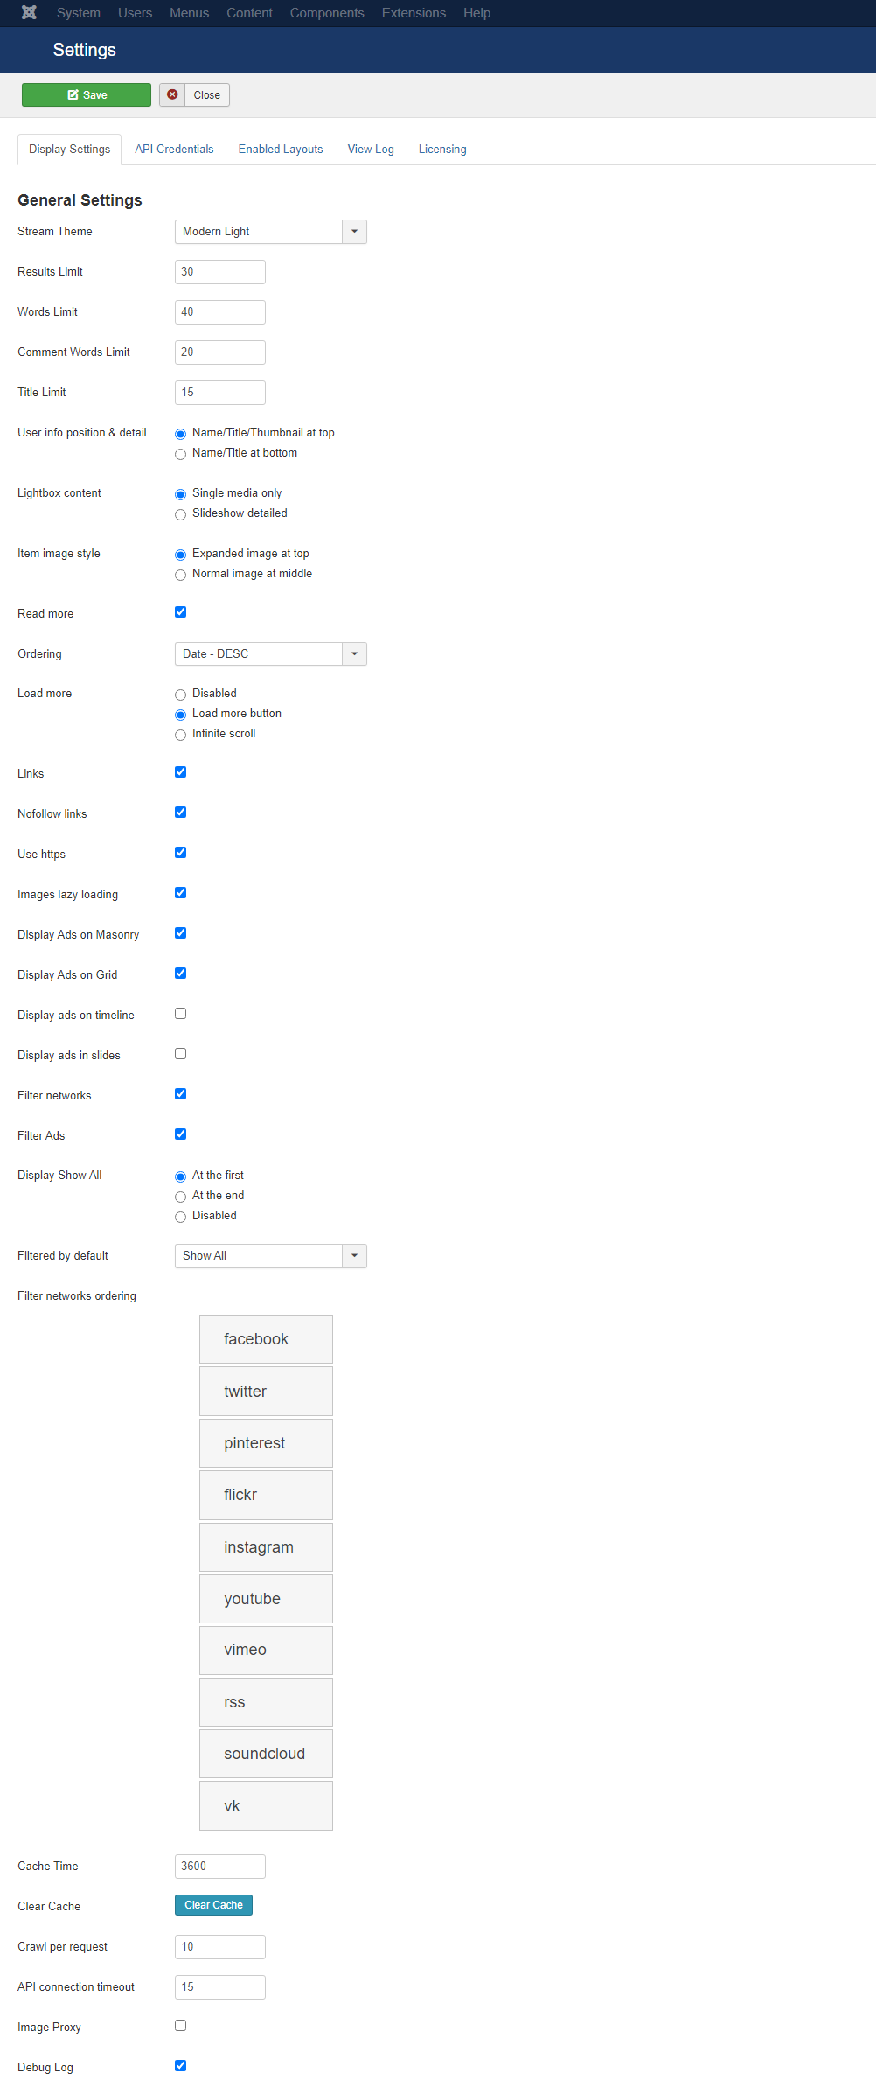Click the red Close icon
Screen dimensions: 876x2087
[x=172, y=94]
